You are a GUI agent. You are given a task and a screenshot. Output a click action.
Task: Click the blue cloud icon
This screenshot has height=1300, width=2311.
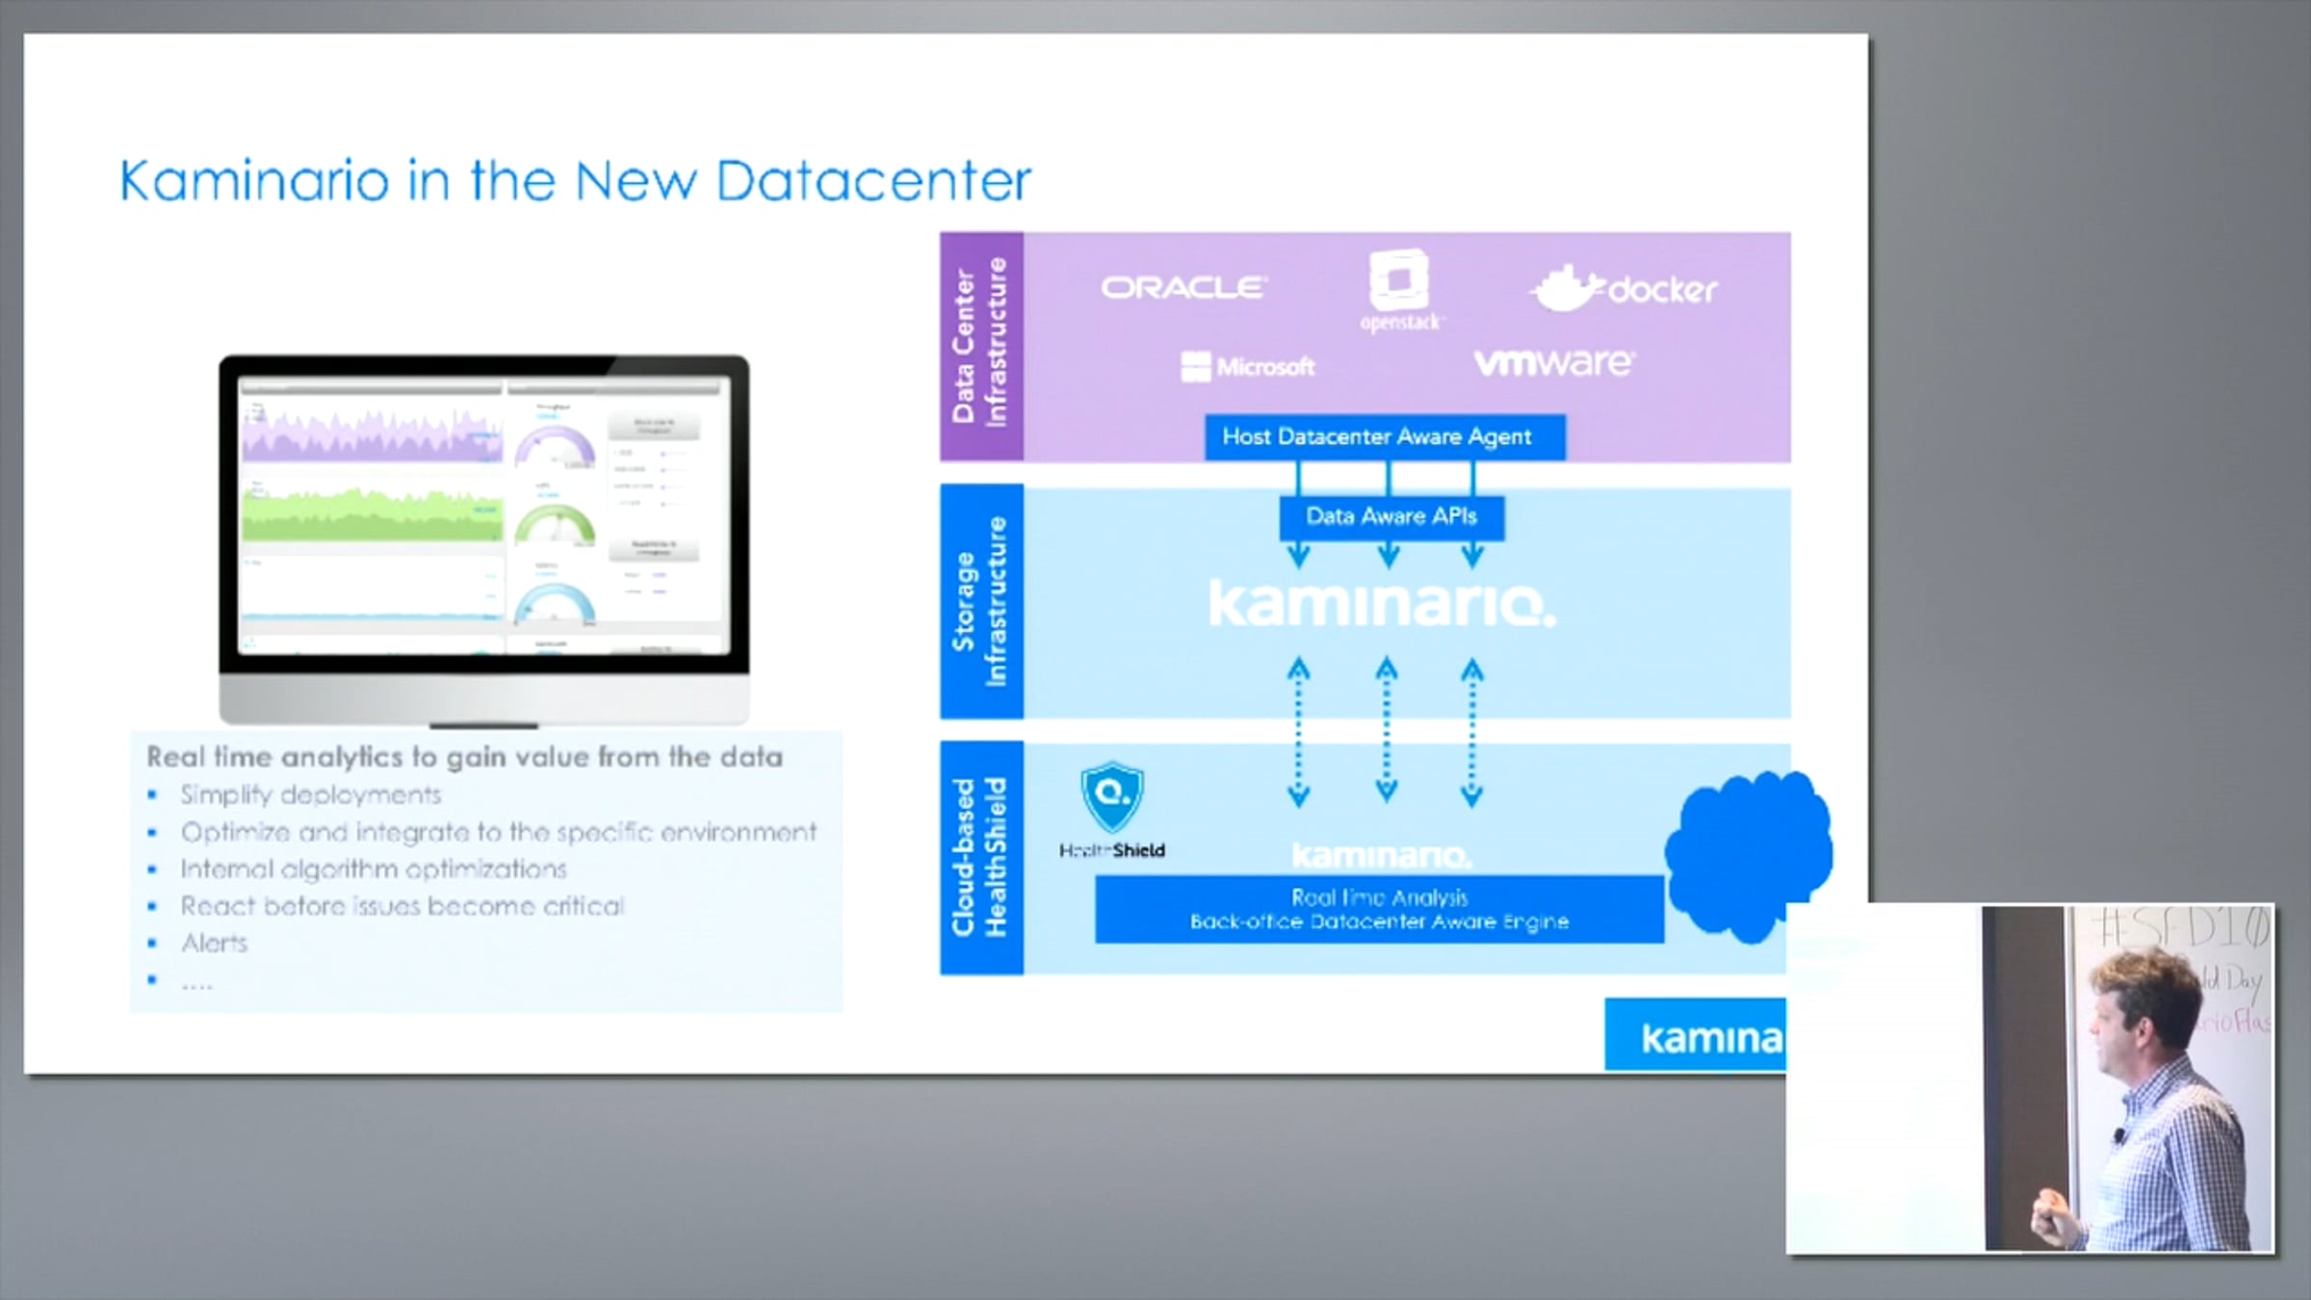click(x=1749, y=855)
